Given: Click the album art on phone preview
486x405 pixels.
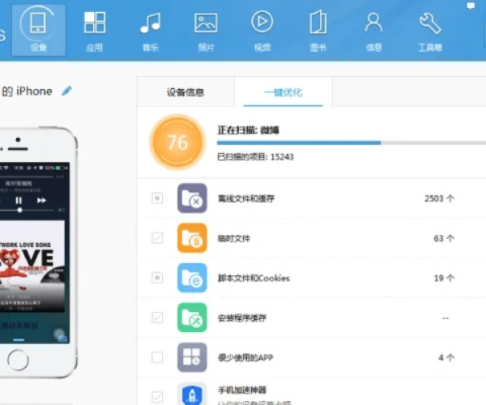Looking at the screenshot, I should pos(32,266).
